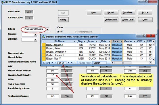Click SOCI major cell for Bryant
Screen dimensions: 159x105
pos(92,52)
